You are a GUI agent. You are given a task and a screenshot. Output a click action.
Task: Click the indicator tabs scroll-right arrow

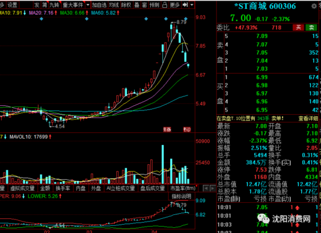[213, 189]
